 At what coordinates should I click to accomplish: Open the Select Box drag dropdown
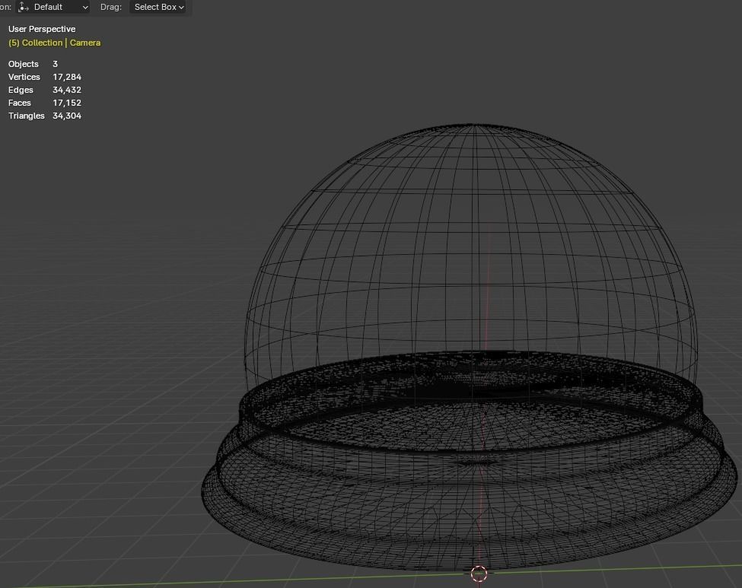point(159,7)
